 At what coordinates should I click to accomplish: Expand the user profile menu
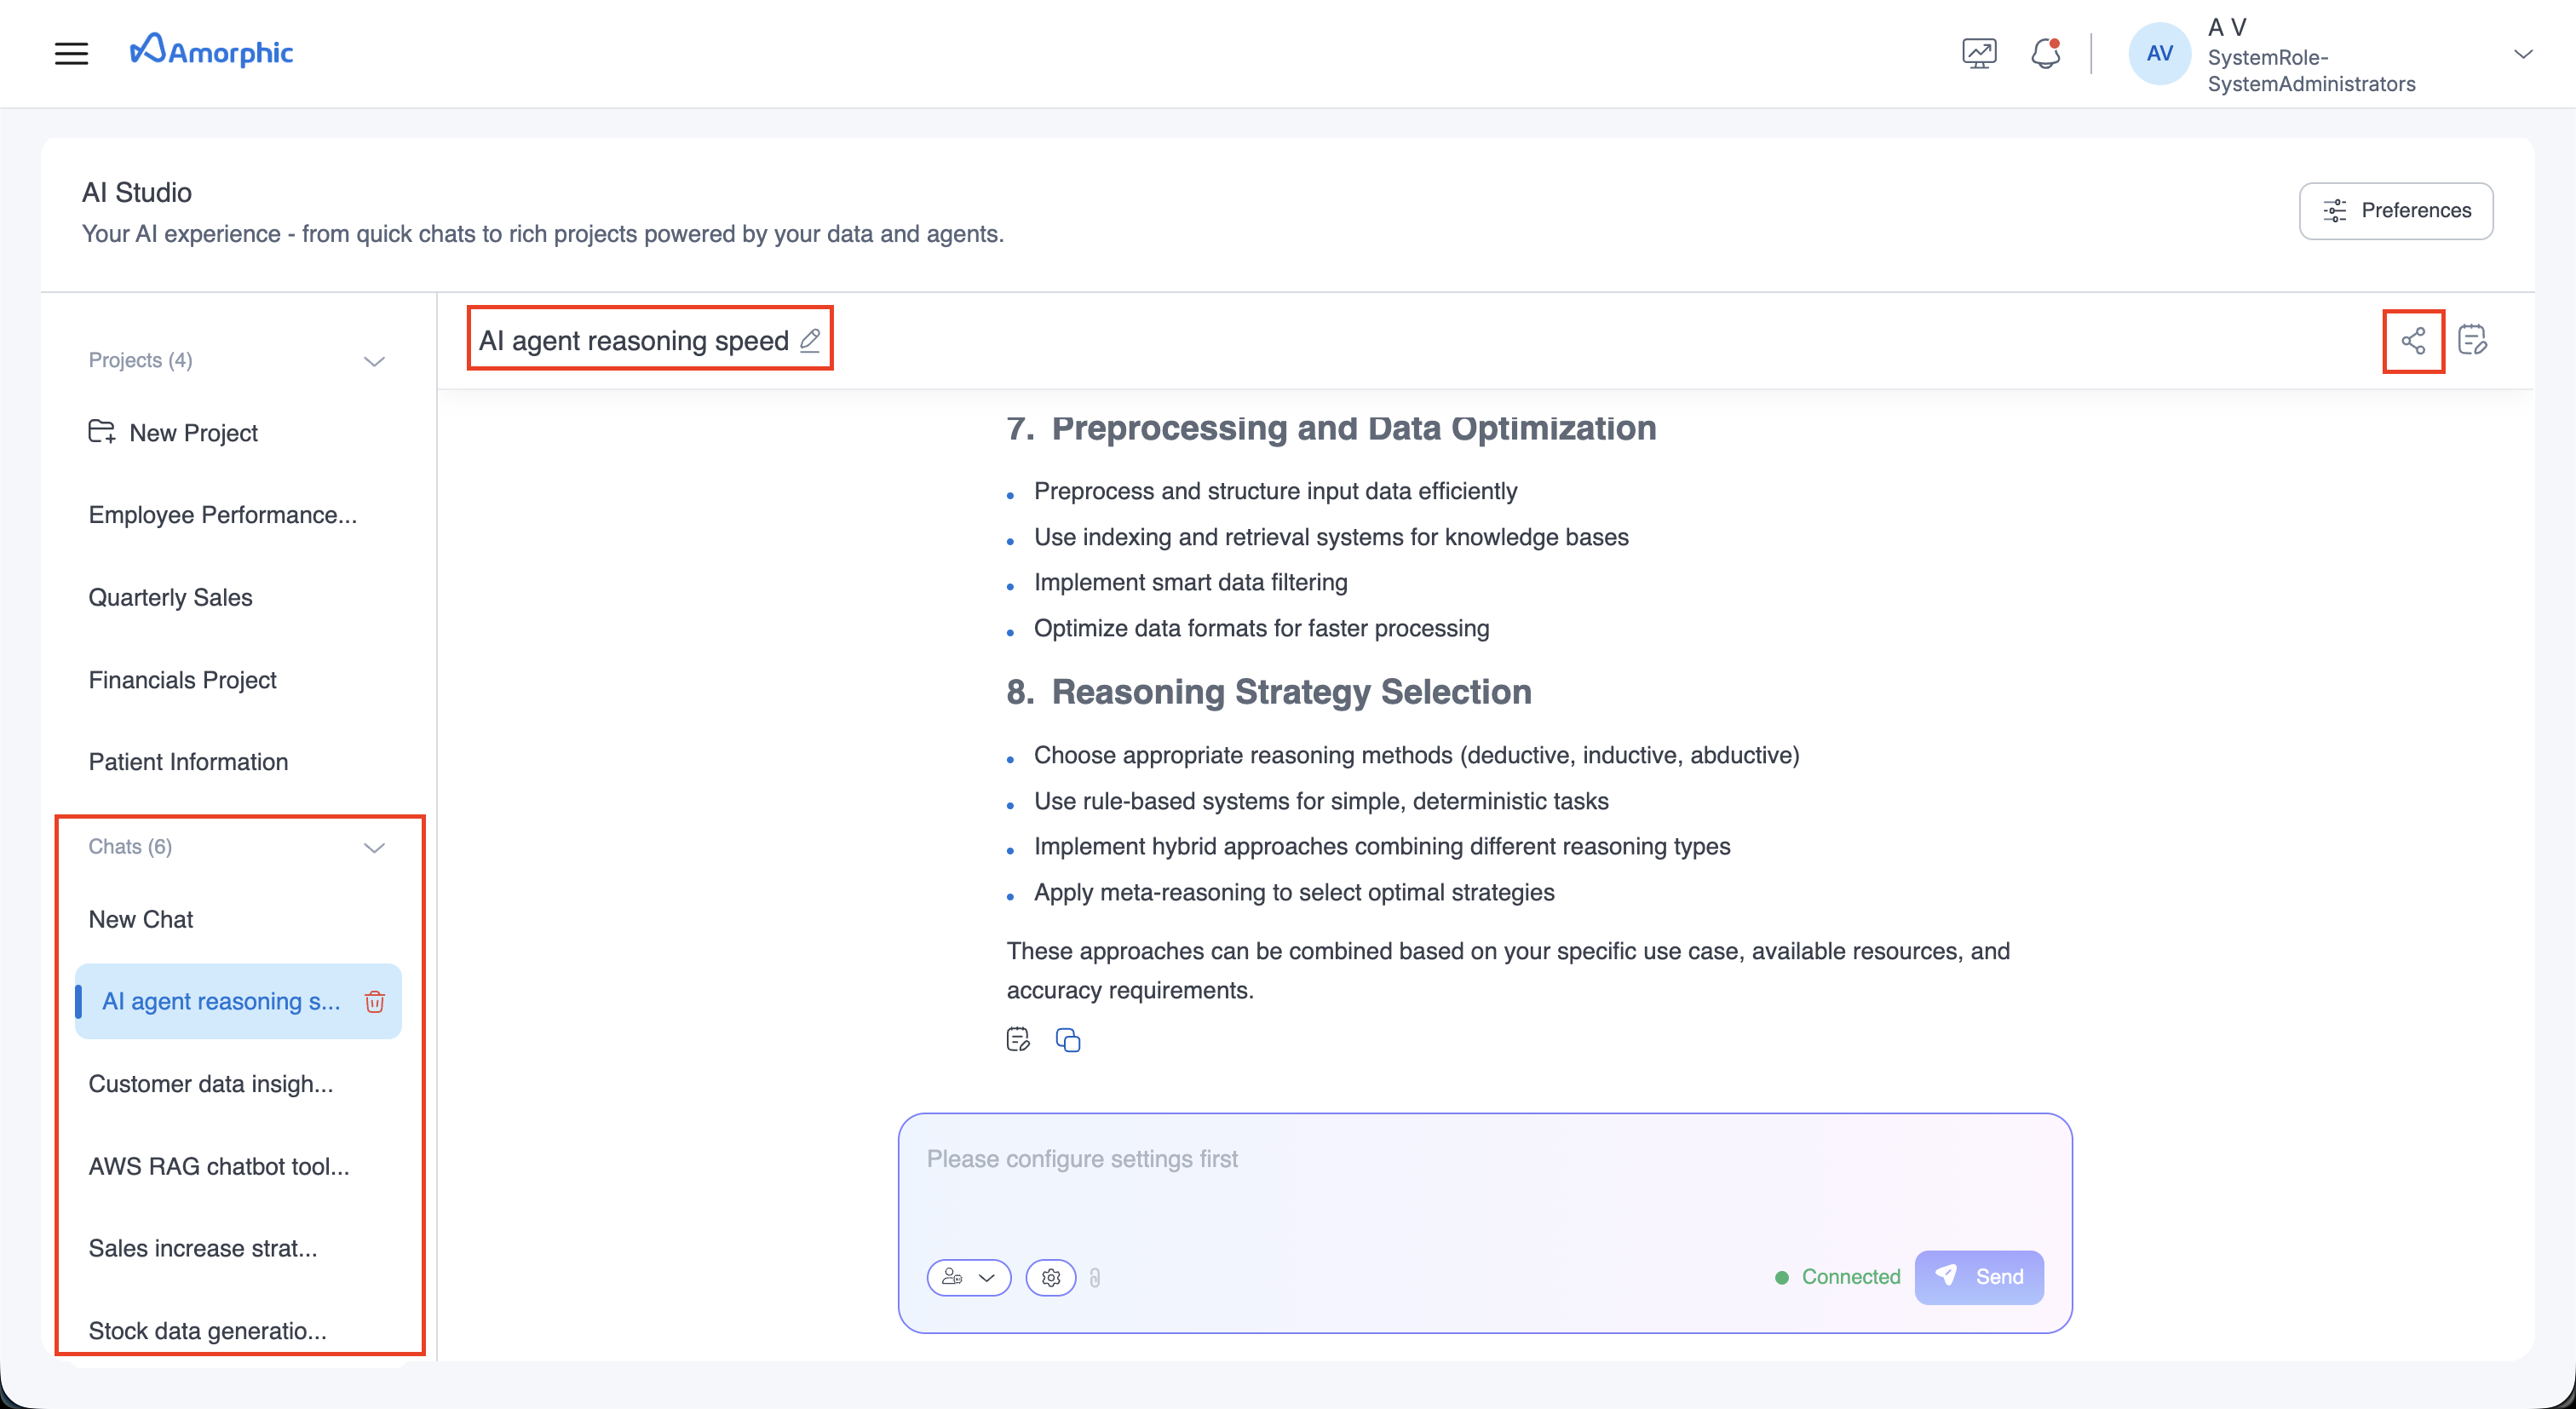[x=2524, y=53]
